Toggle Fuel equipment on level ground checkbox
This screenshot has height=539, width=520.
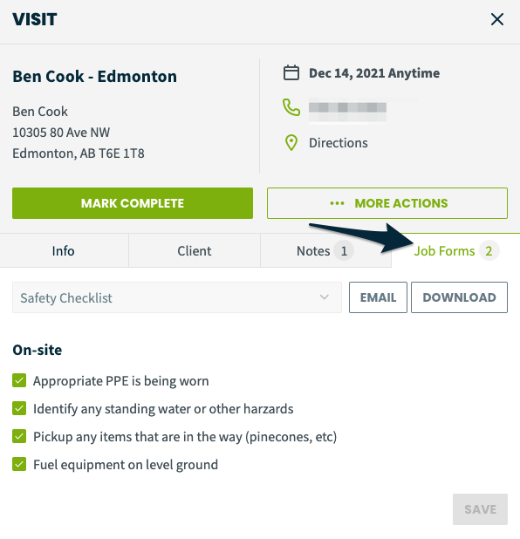(19, 464)
